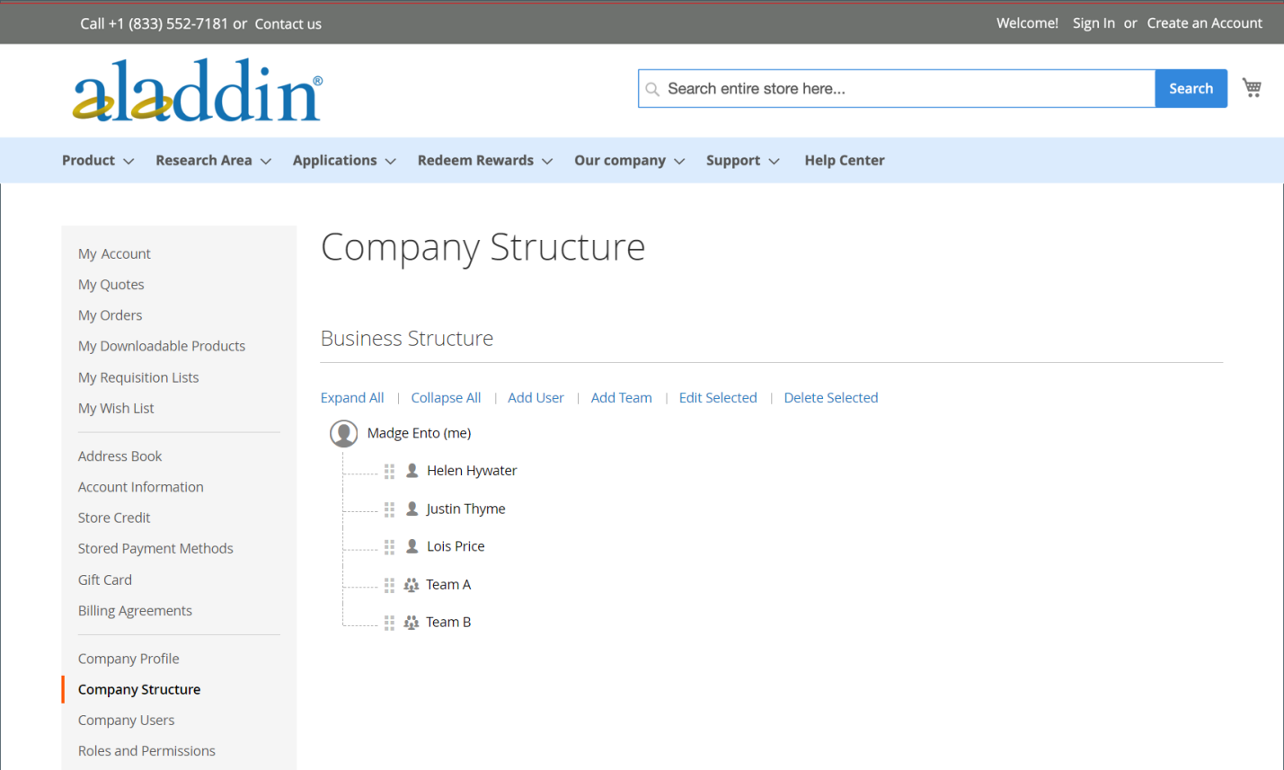Click the Expand All link

[x=352, y=398]
